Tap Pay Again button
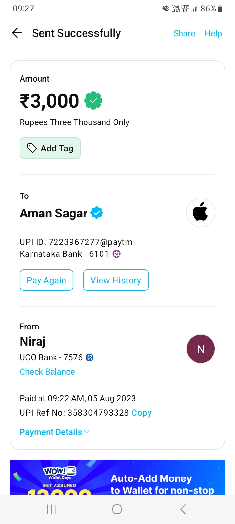 pos(46,280)
